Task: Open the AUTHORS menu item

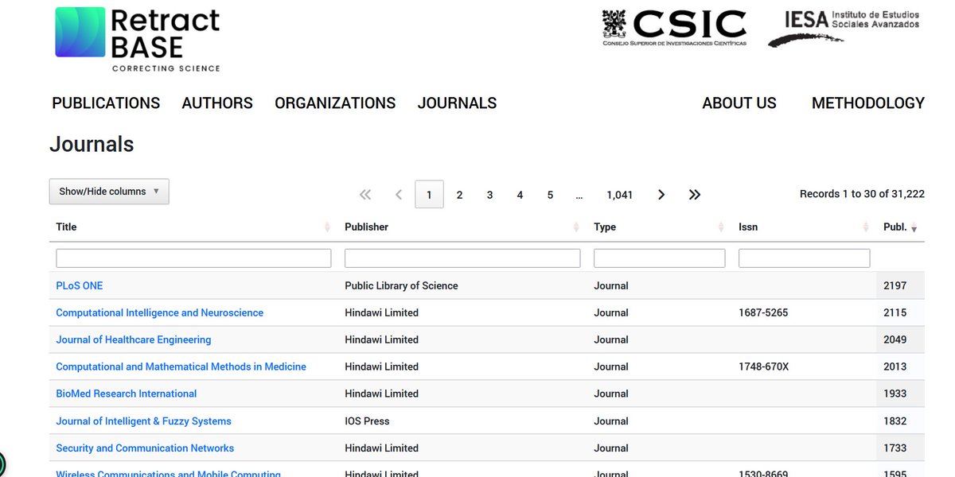Action: (216, 103)
